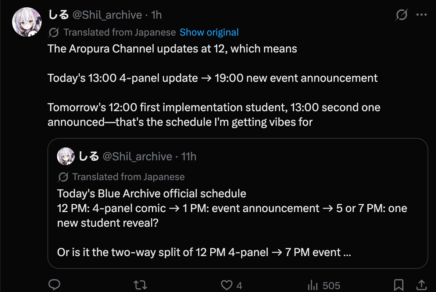Image resolution: width=436 pixels, height=292 pixels.
Task: Share the post via upload icon
Action: tap(422, 285)
